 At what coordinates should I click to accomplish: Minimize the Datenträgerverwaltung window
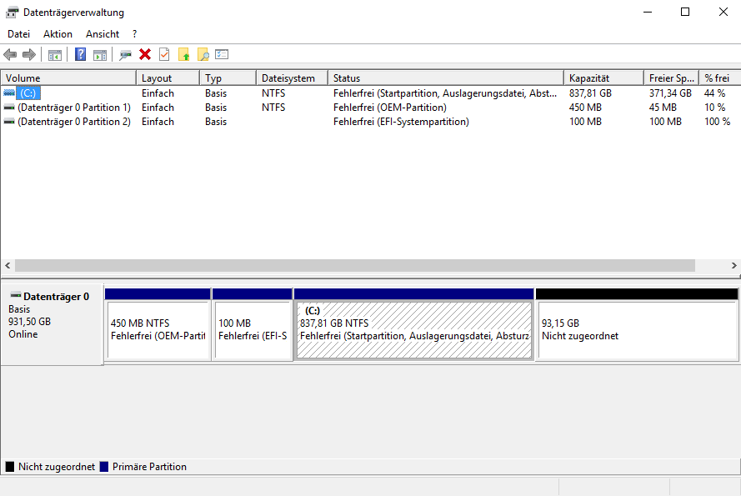648,12
